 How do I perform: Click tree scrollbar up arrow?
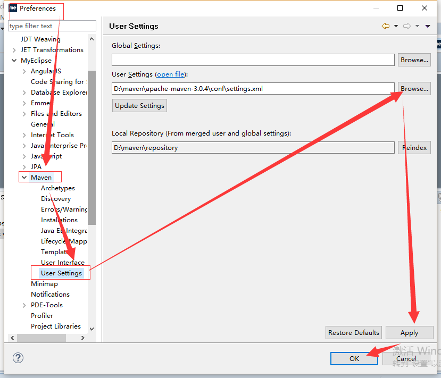click(x=91, y=39)
